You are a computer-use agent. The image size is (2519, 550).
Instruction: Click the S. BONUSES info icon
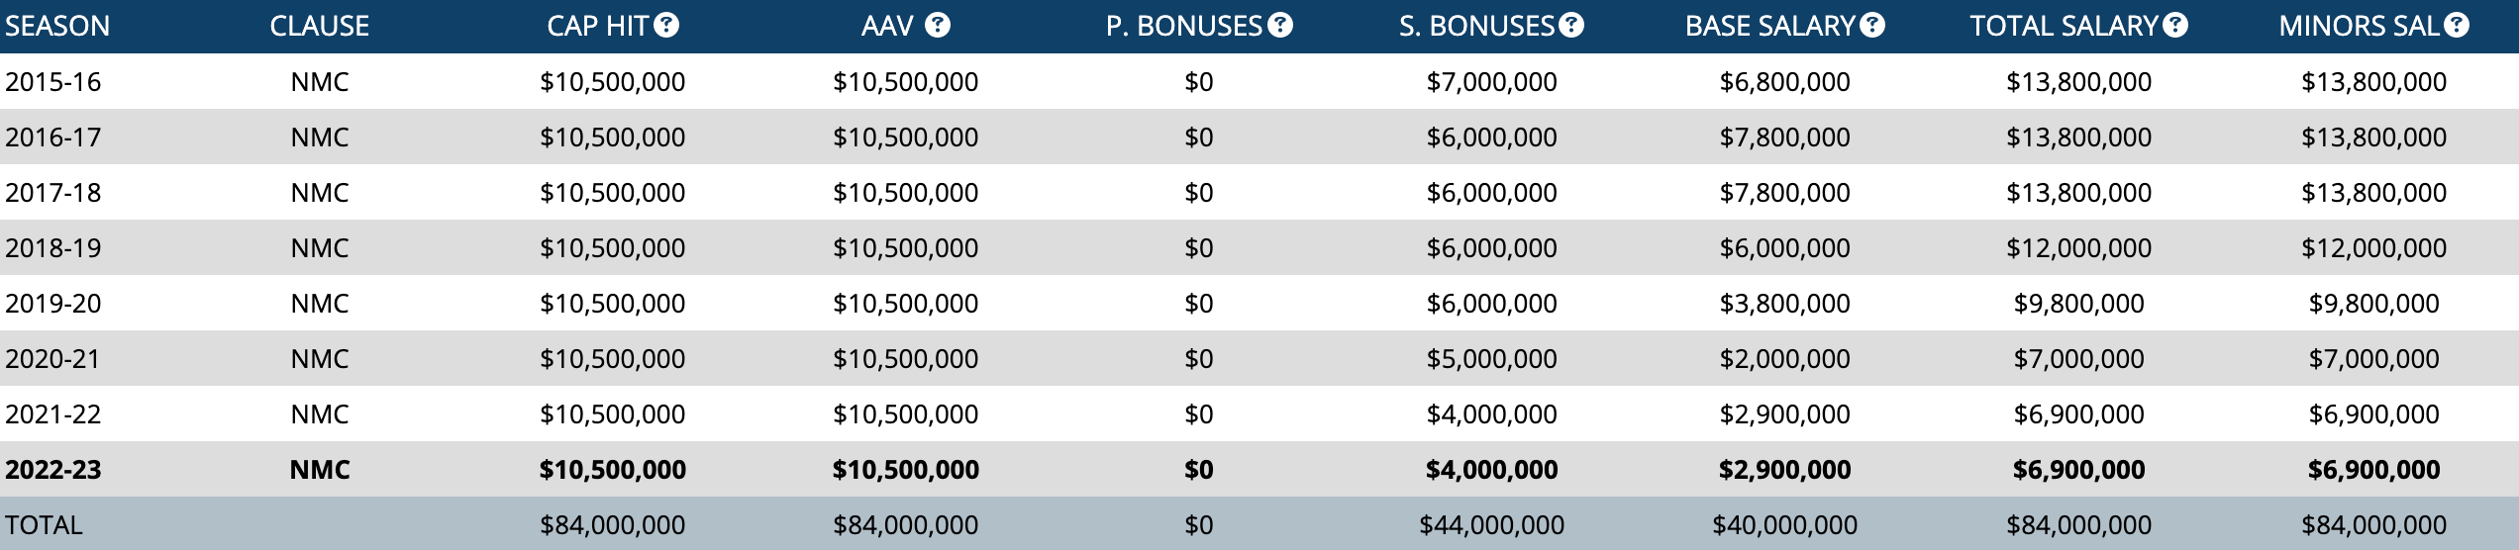pos(1571,26)
